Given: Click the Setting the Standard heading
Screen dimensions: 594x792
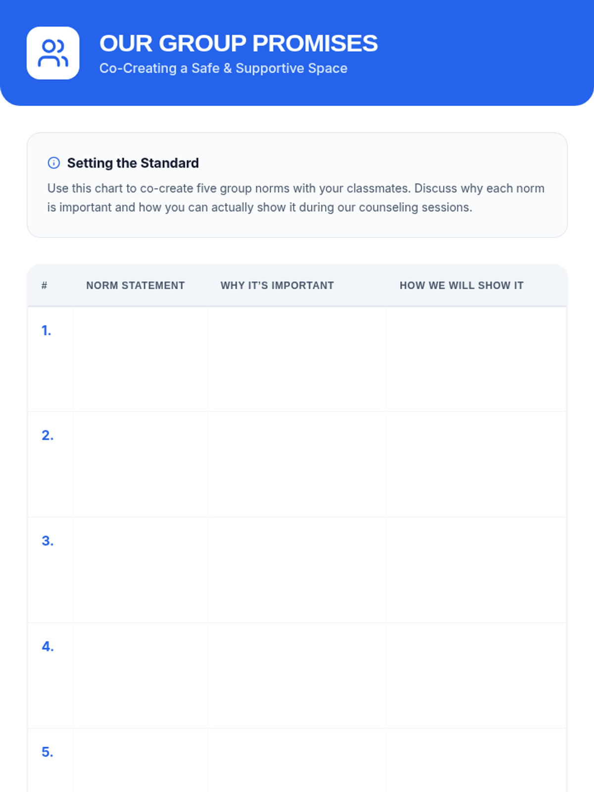Looking at the screenshot, I should [x=133, y=163].
